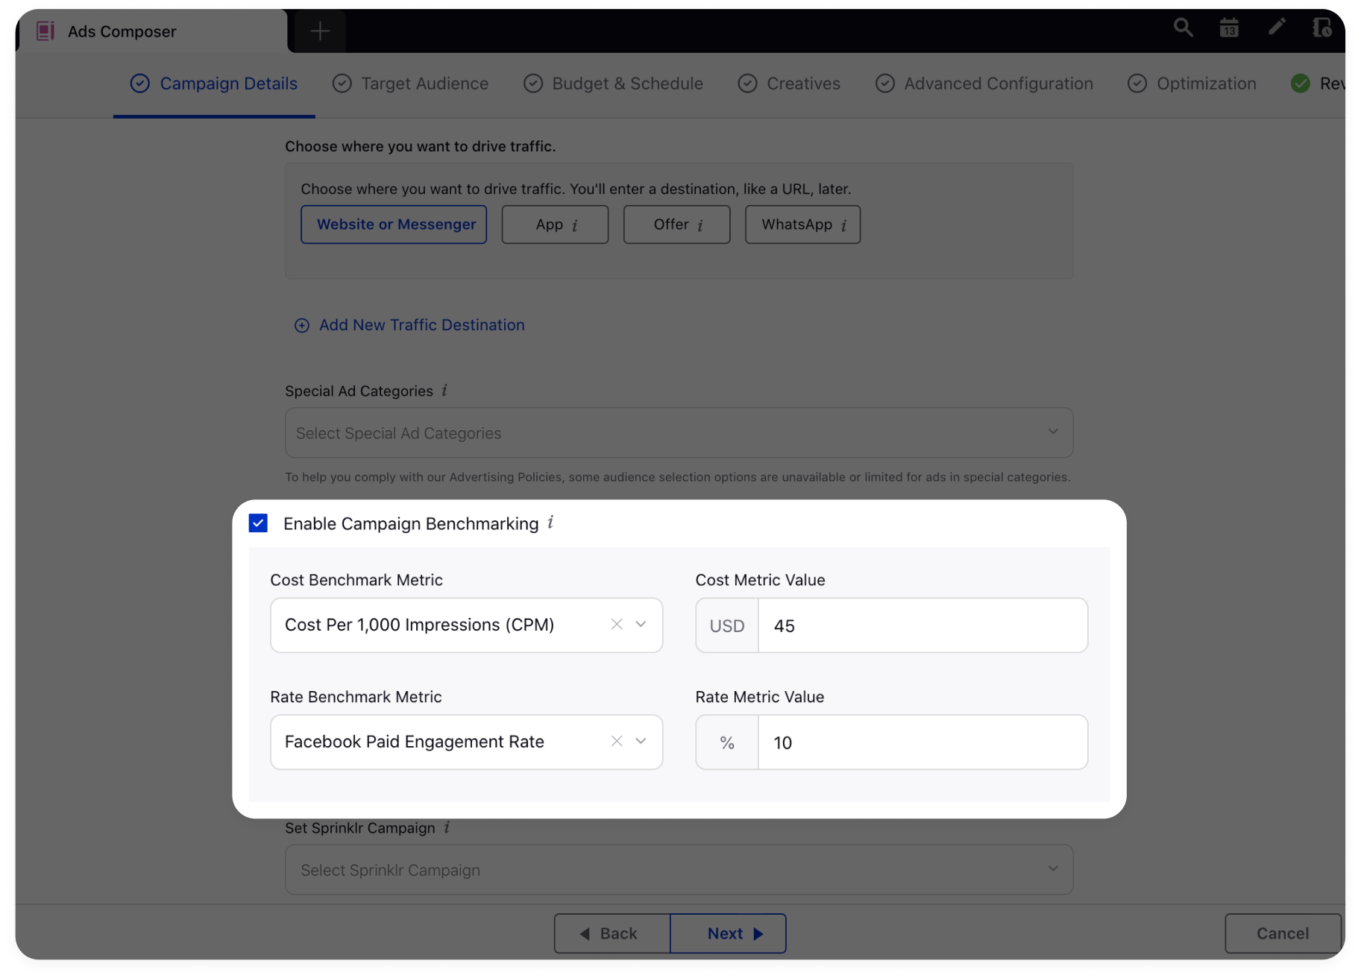The height and width of the screenshot is (978, 1358).
Task: Open a new tab with plus icon
Action: tap(320, 31)
